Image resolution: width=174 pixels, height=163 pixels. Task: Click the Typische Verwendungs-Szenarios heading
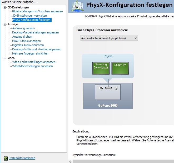point(94,155)
